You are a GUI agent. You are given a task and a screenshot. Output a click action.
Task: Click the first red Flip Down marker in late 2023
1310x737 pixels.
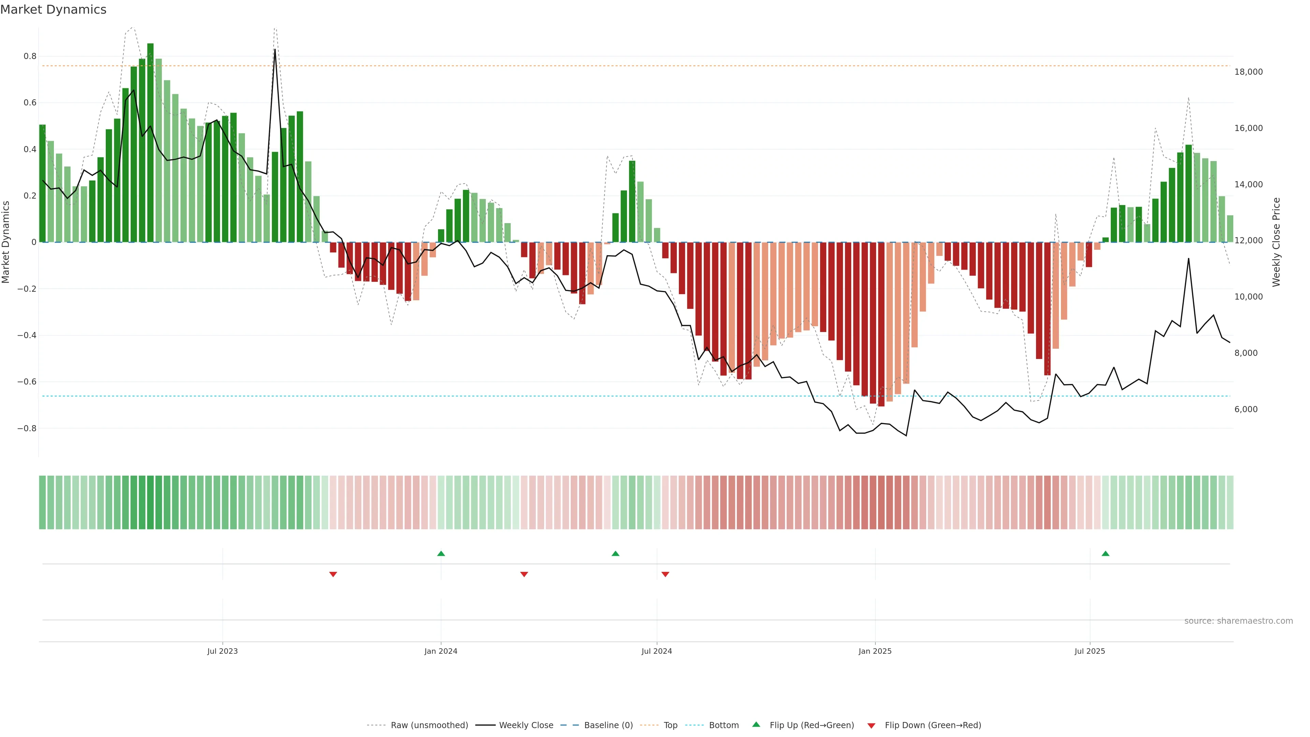tap(333, 574)
